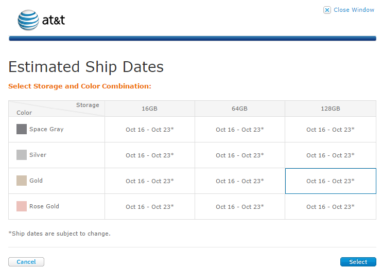Image resolution: width=382 pixels, height=268 pixels.
Task: Select the Gold 64GB ship date cell
Action: [240, 181]
